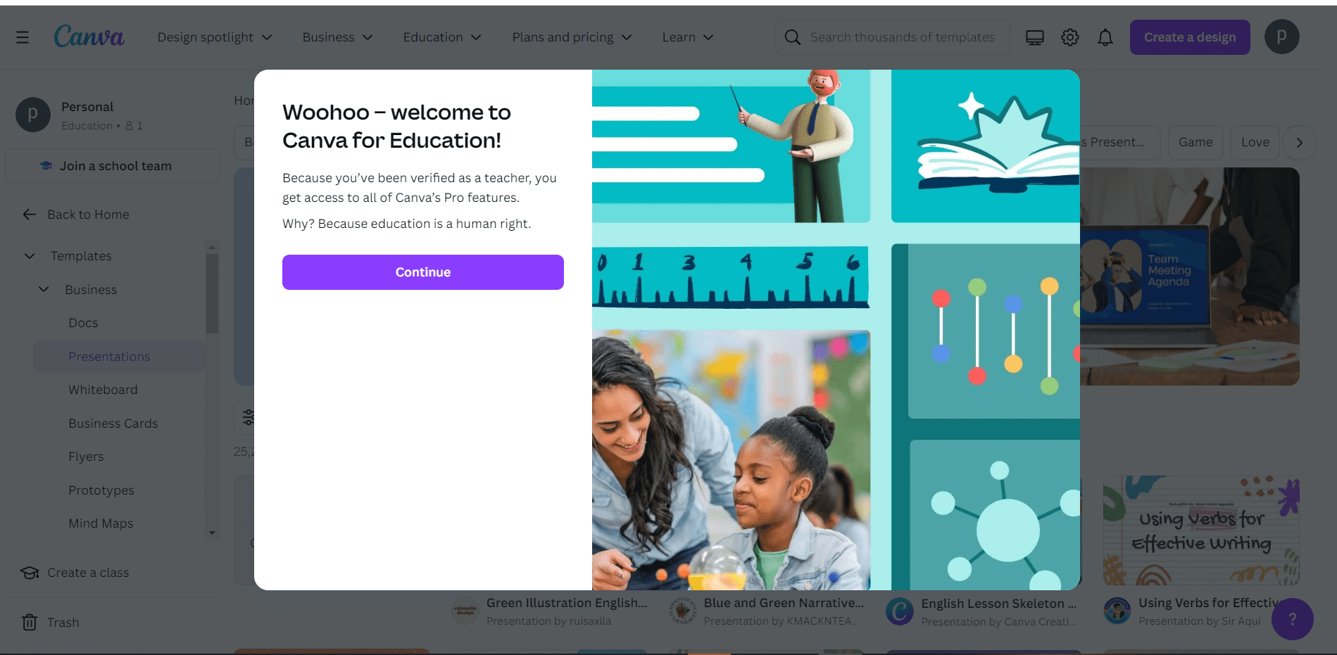Collapse the Business subsection chevron
Viewport: 1337px width, 655px height.
44,289
